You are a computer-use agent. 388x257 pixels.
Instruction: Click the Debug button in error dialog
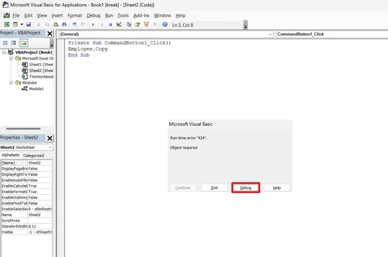tap(246, 188)
